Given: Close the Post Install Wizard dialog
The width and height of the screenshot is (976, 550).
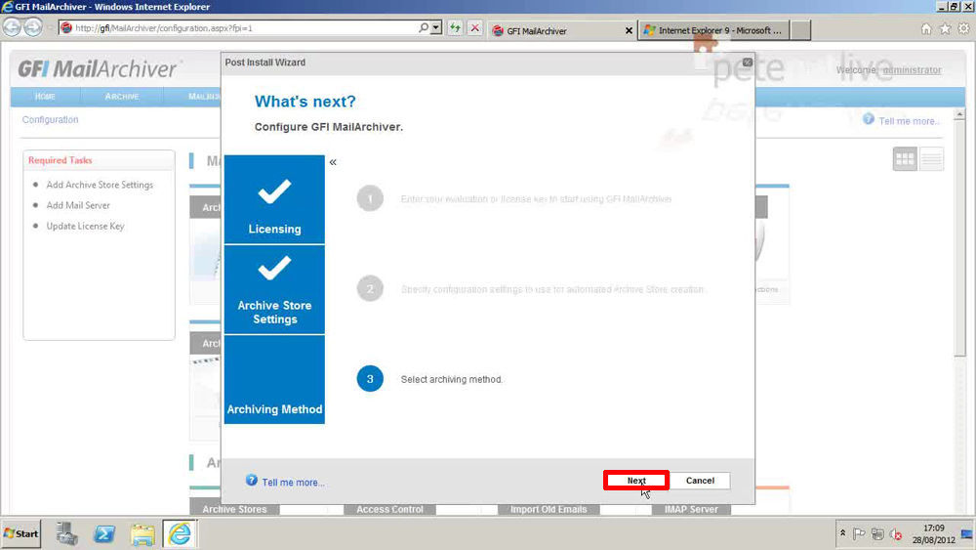Looking at the screenshot, I should 747,63.
